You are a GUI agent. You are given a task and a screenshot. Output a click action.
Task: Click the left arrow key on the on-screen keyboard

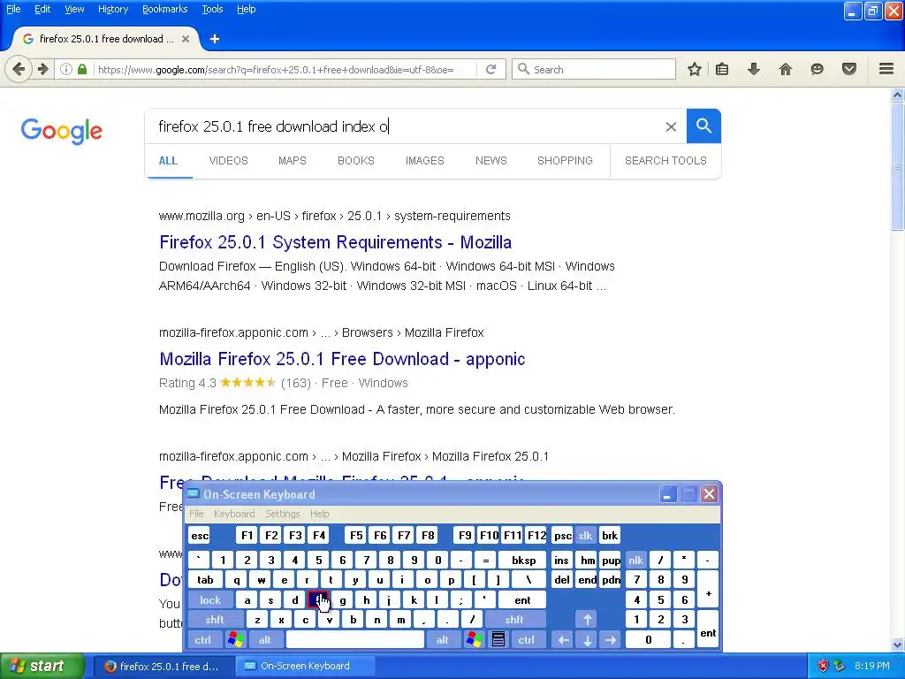pos(563,640)
